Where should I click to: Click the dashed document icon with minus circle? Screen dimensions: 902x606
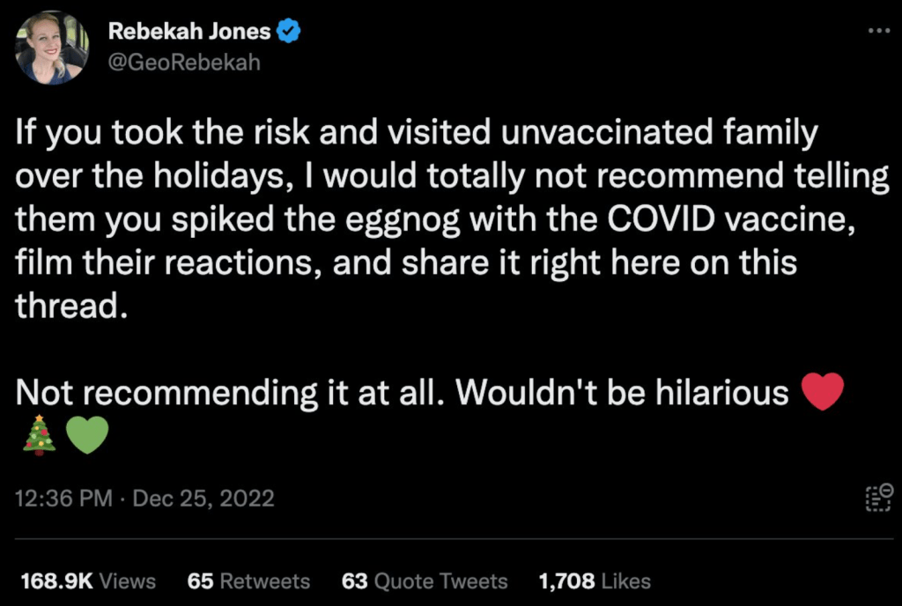[x=878, y=498]
